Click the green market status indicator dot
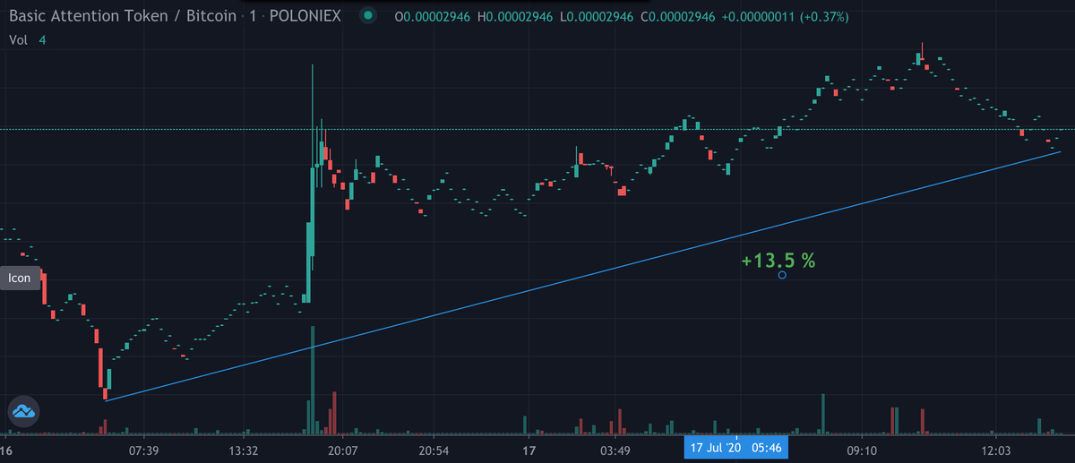The height and width of the screenshot is (463, 1075). (367, 17)
